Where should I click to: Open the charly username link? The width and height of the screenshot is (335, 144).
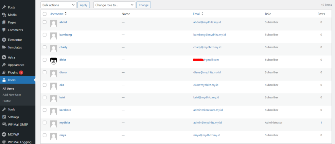tap(63, 47)
